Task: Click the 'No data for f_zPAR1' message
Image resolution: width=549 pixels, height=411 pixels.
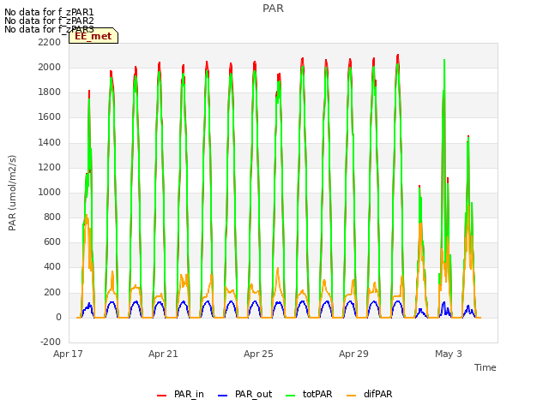Action: coord(49,13)
